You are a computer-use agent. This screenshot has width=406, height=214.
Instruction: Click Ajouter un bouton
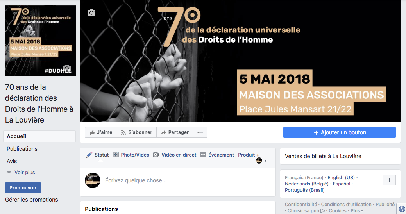pos(340,132)
